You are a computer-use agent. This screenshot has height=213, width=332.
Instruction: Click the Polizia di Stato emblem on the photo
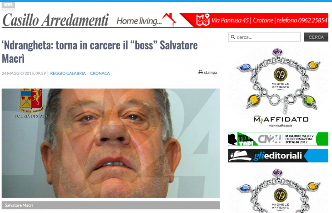(x=31, y=101)
